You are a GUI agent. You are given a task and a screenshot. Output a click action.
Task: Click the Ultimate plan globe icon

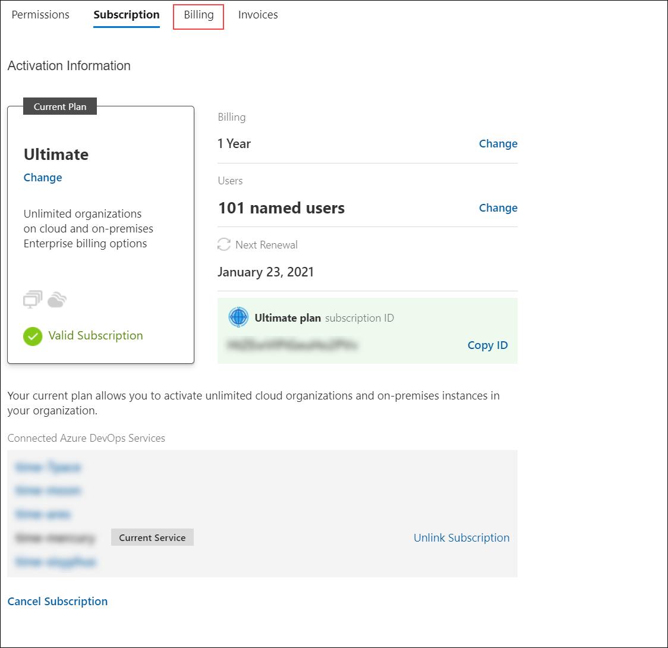pos(238,317)
